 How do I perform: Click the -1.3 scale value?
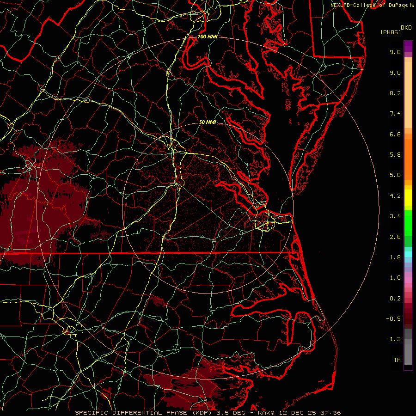tap(393, 339)
